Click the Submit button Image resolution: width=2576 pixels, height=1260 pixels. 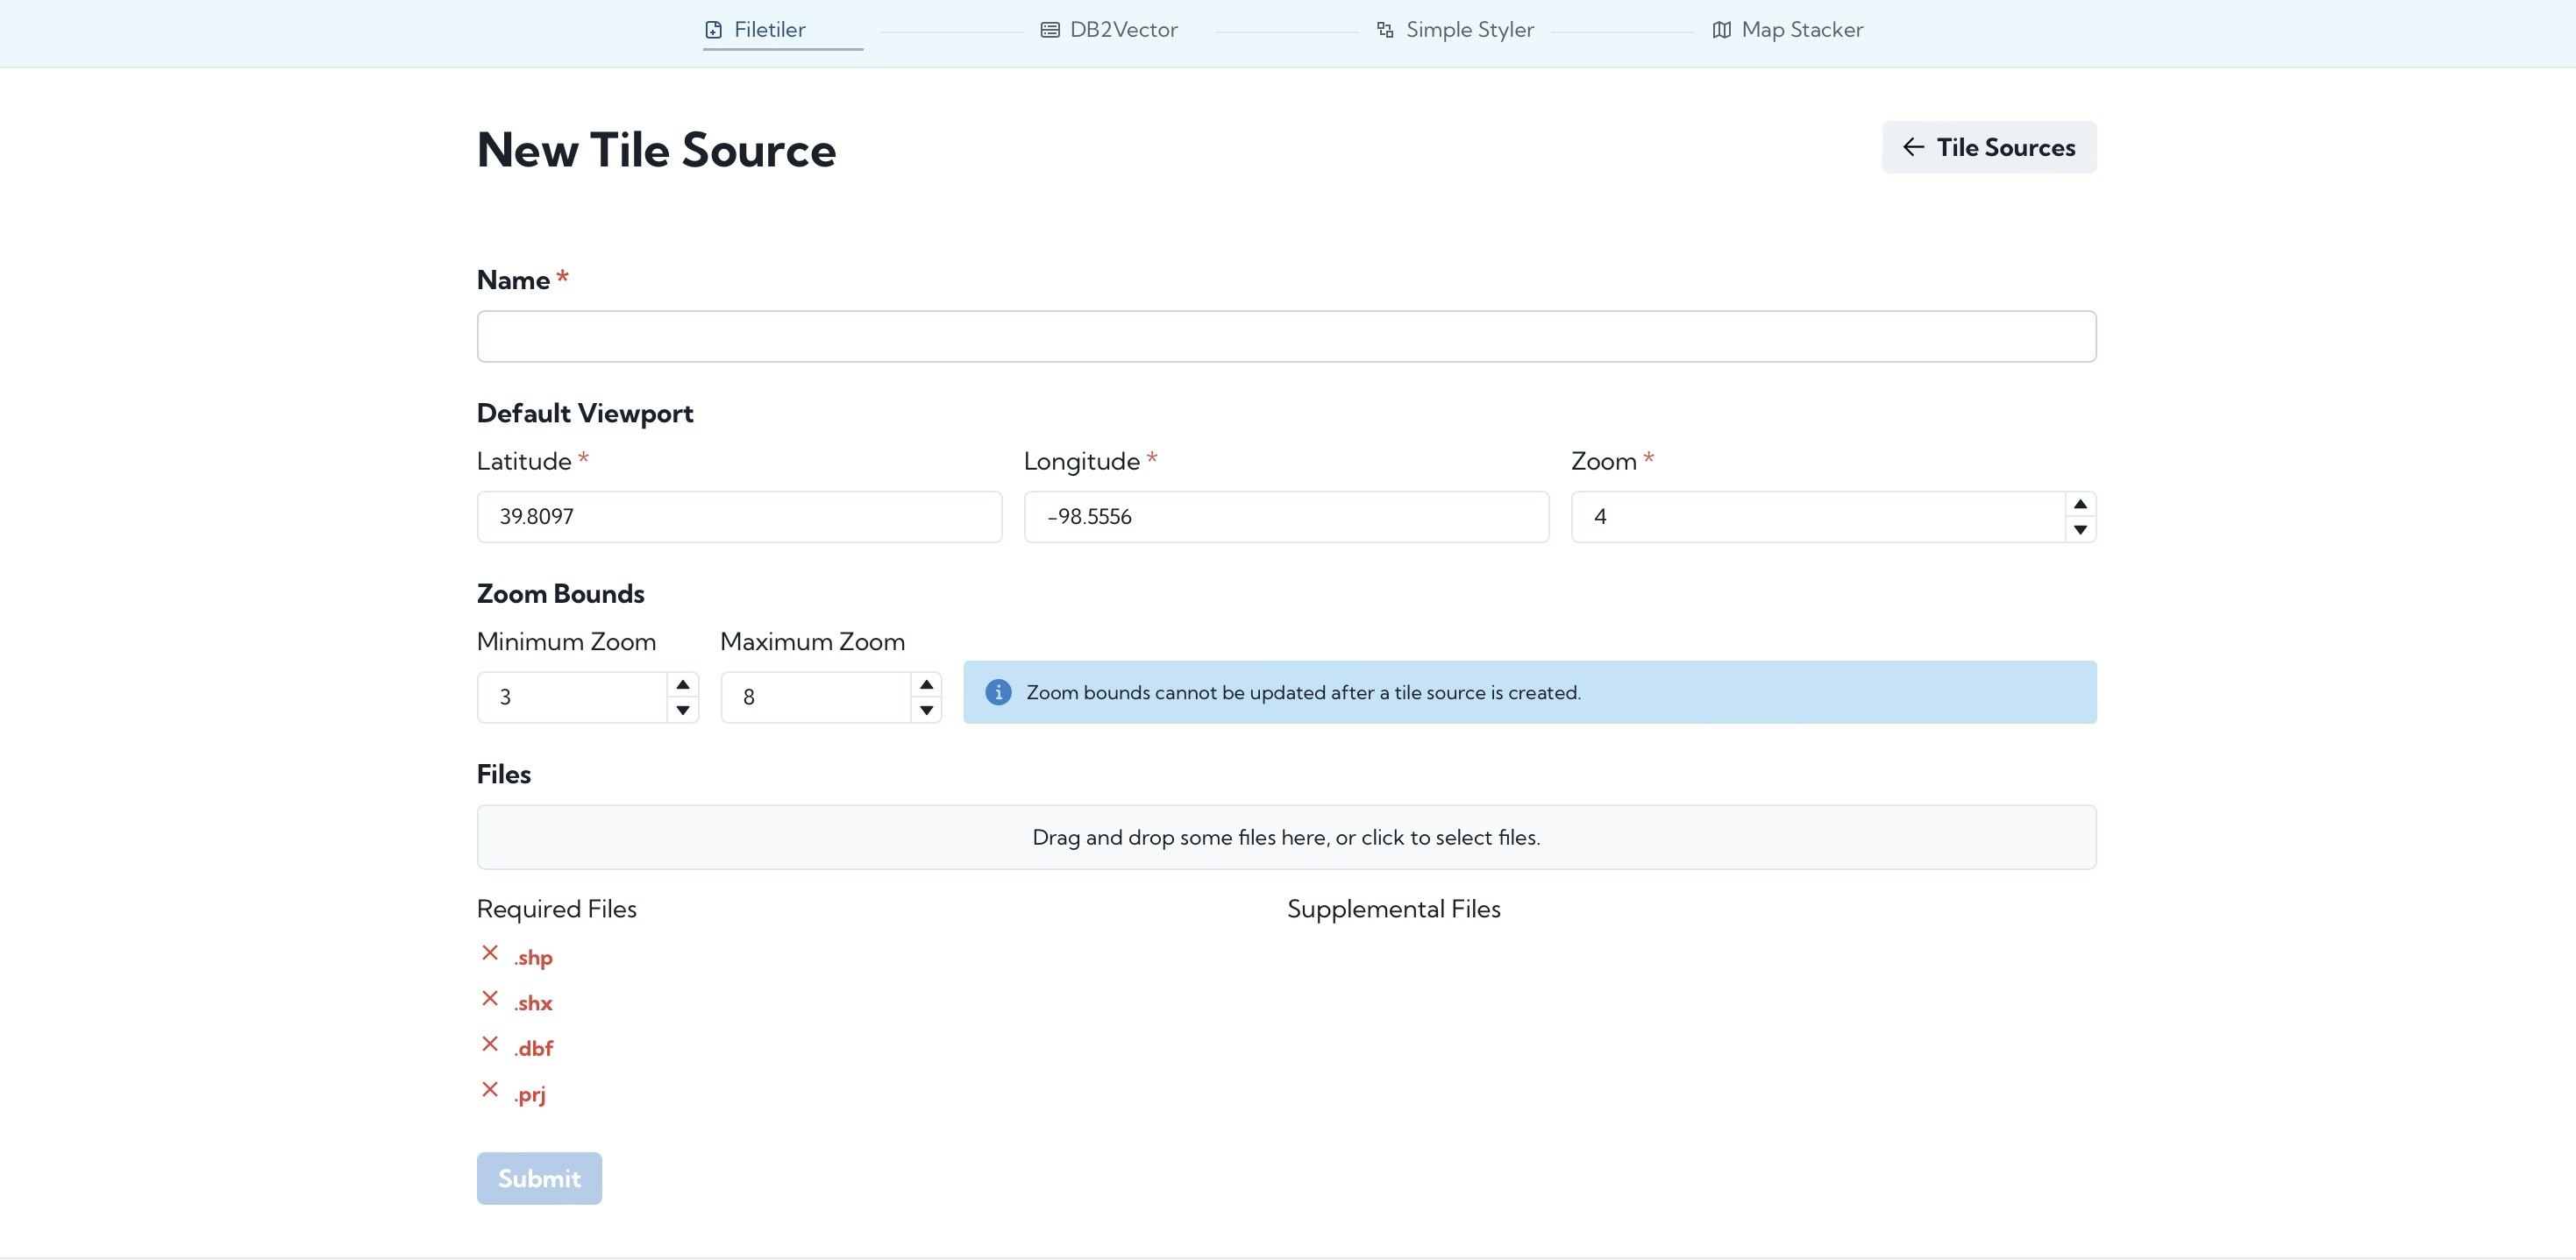pyautogui.click(x=539, y=1178)
